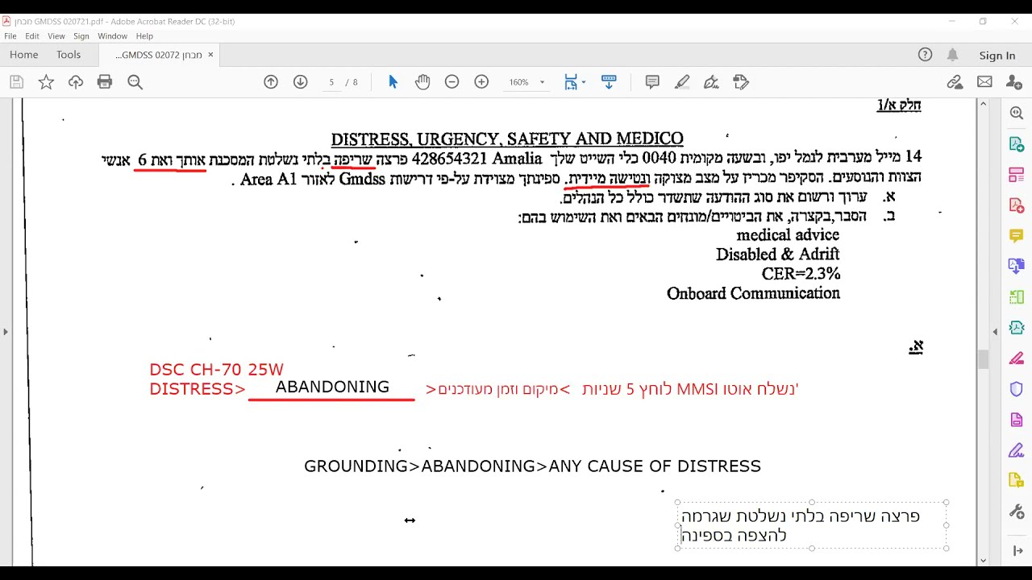Click the upload to cloud icon

tap(76, 82)
